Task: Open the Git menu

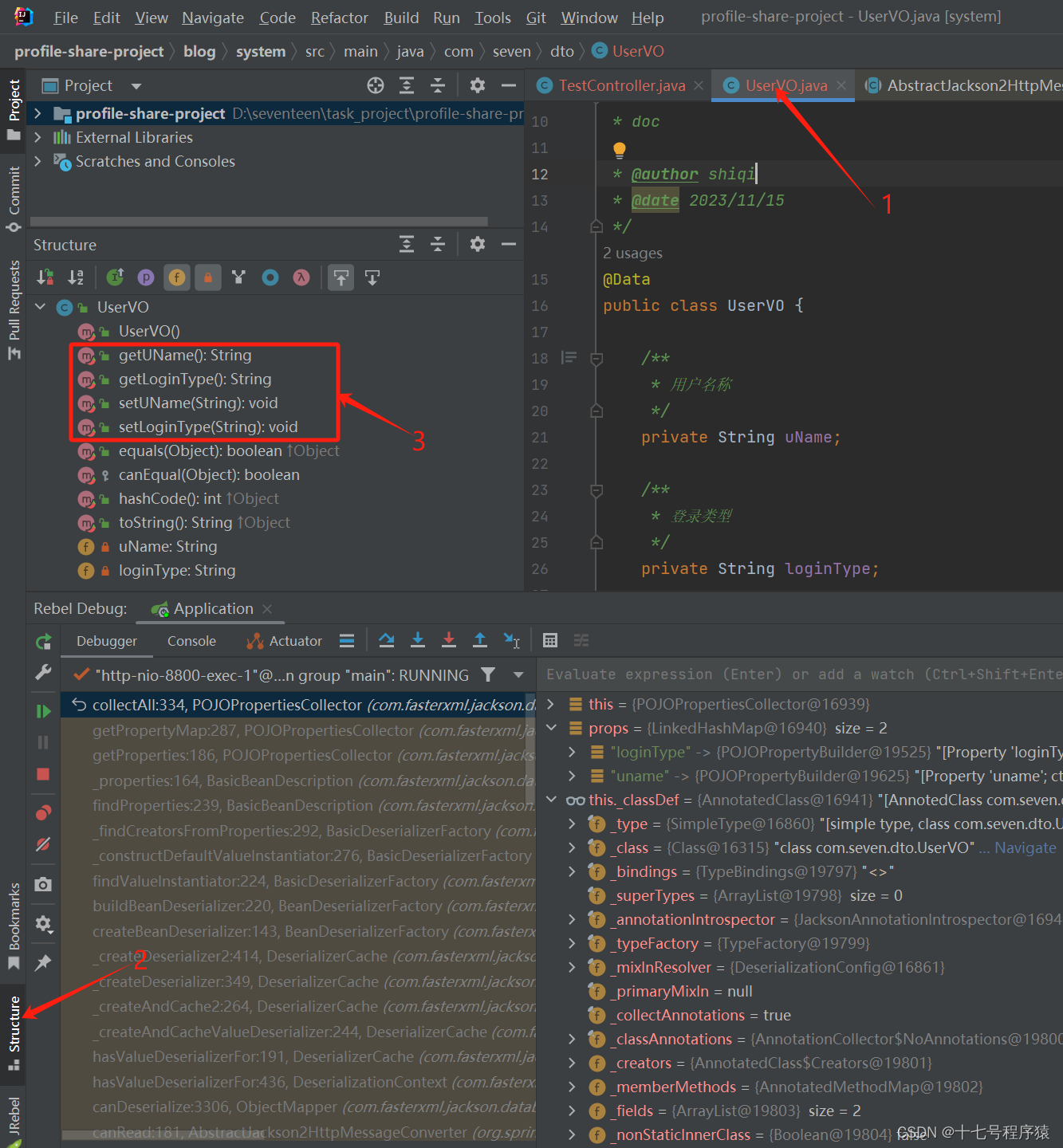Action: click(x=536, y=18)
